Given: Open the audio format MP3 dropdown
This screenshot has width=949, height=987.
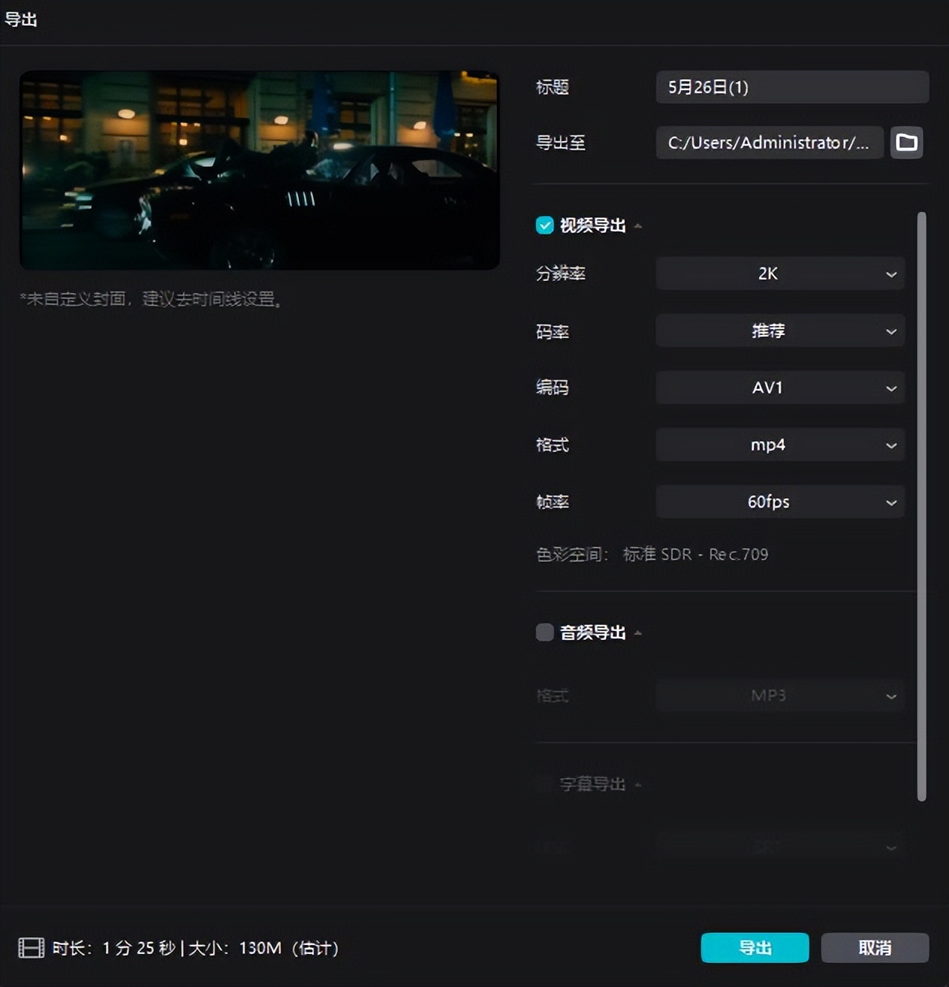Looking at the screenshot, I should point(779,695).
